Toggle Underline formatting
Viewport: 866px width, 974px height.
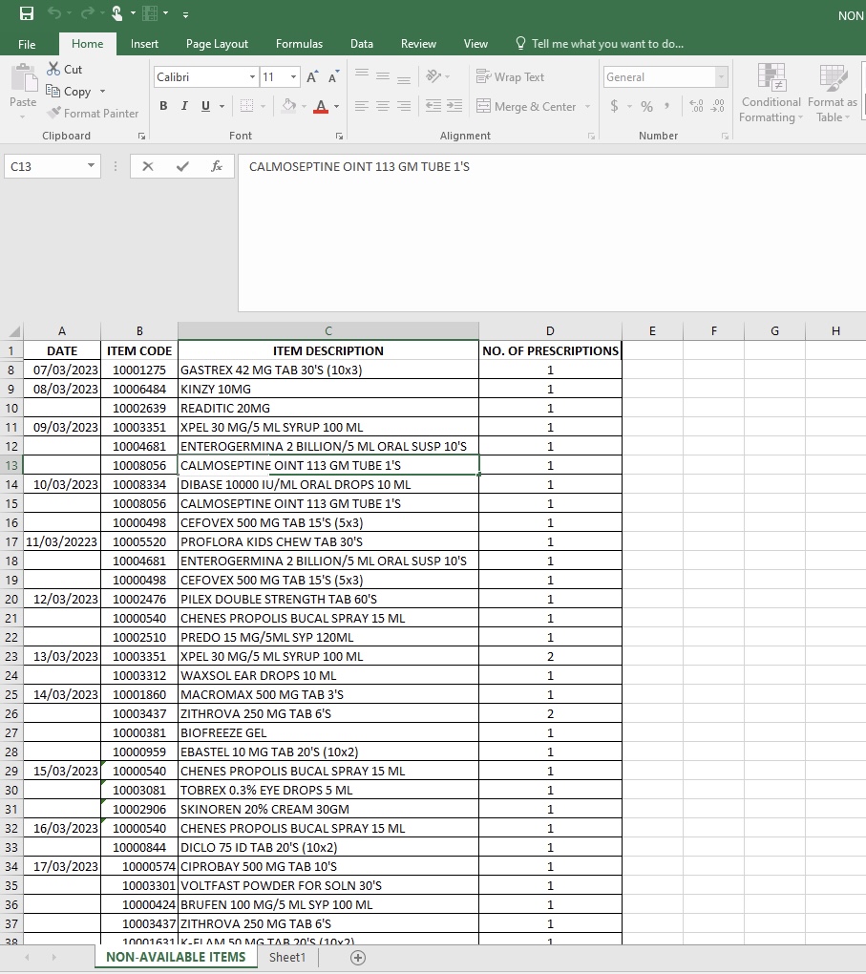205,106
